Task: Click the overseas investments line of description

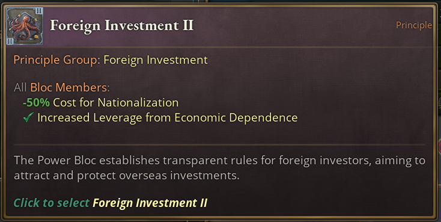Action: click(127, 176)
